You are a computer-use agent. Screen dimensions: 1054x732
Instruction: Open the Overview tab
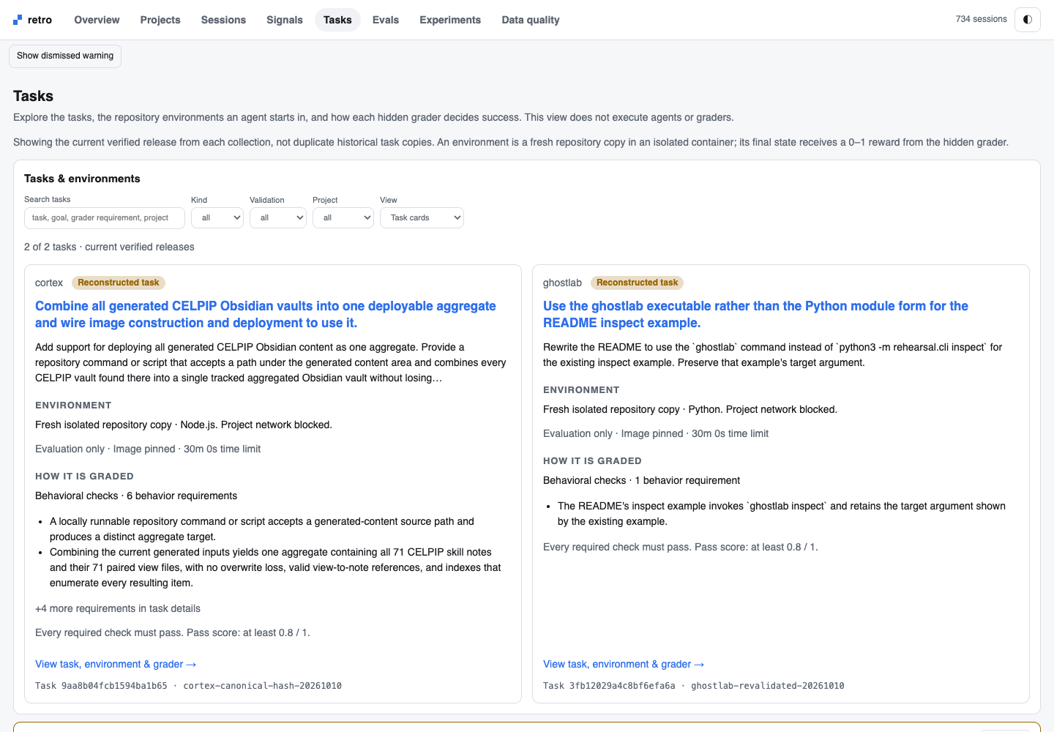pos(97,20)
